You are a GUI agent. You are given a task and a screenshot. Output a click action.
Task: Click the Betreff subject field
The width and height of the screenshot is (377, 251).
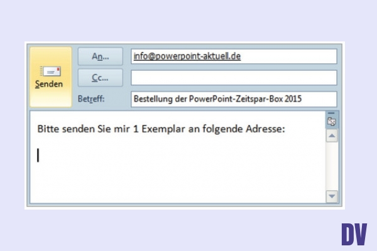[x=234, y=99]
